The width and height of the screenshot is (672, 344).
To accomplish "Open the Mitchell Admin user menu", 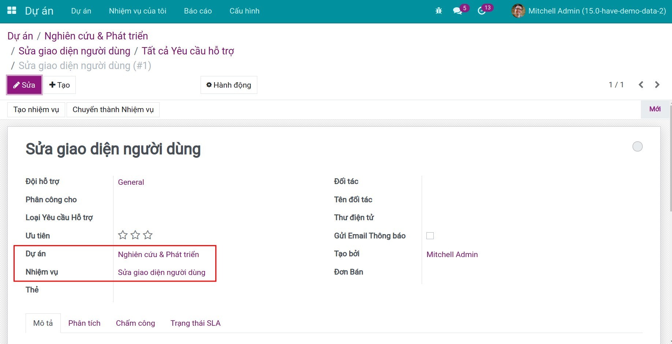I will click(x=589, y=11).
